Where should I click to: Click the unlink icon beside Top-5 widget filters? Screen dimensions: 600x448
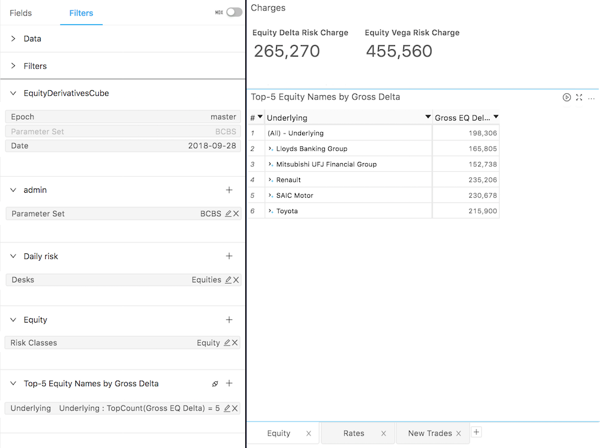[215, 384]
